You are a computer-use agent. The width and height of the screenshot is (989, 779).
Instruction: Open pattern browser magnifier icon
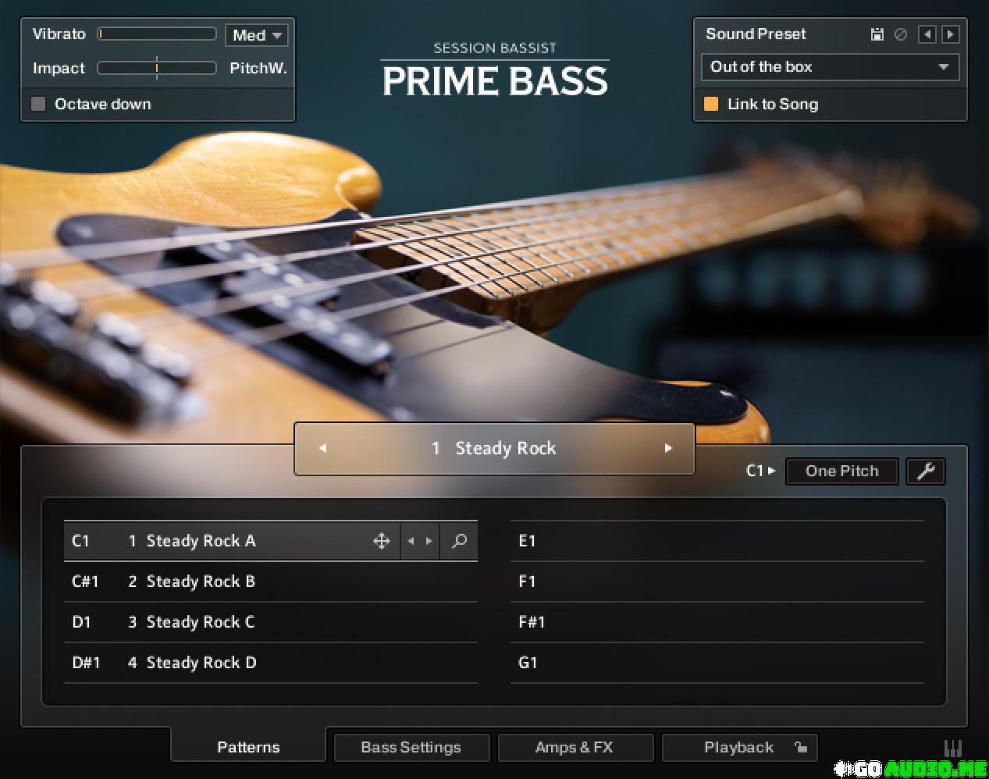459,541
